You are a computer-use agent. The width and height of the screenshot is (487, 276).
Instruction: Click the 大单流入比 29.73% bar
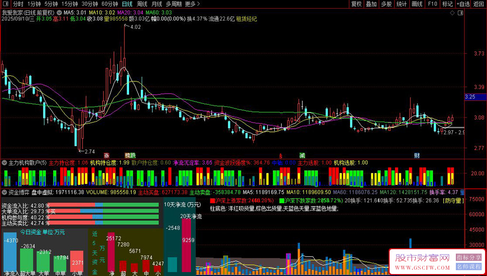104,211
